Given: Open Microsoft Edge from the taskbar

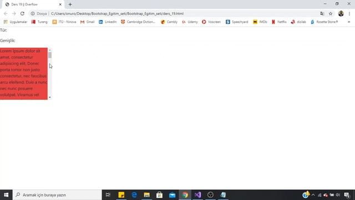Looking at the screenshot, I should click(134, 195).
